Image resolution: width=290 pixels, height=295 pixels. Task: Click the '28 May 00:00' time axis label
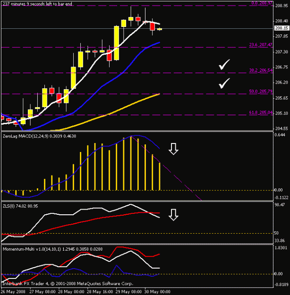coord(71,292)
